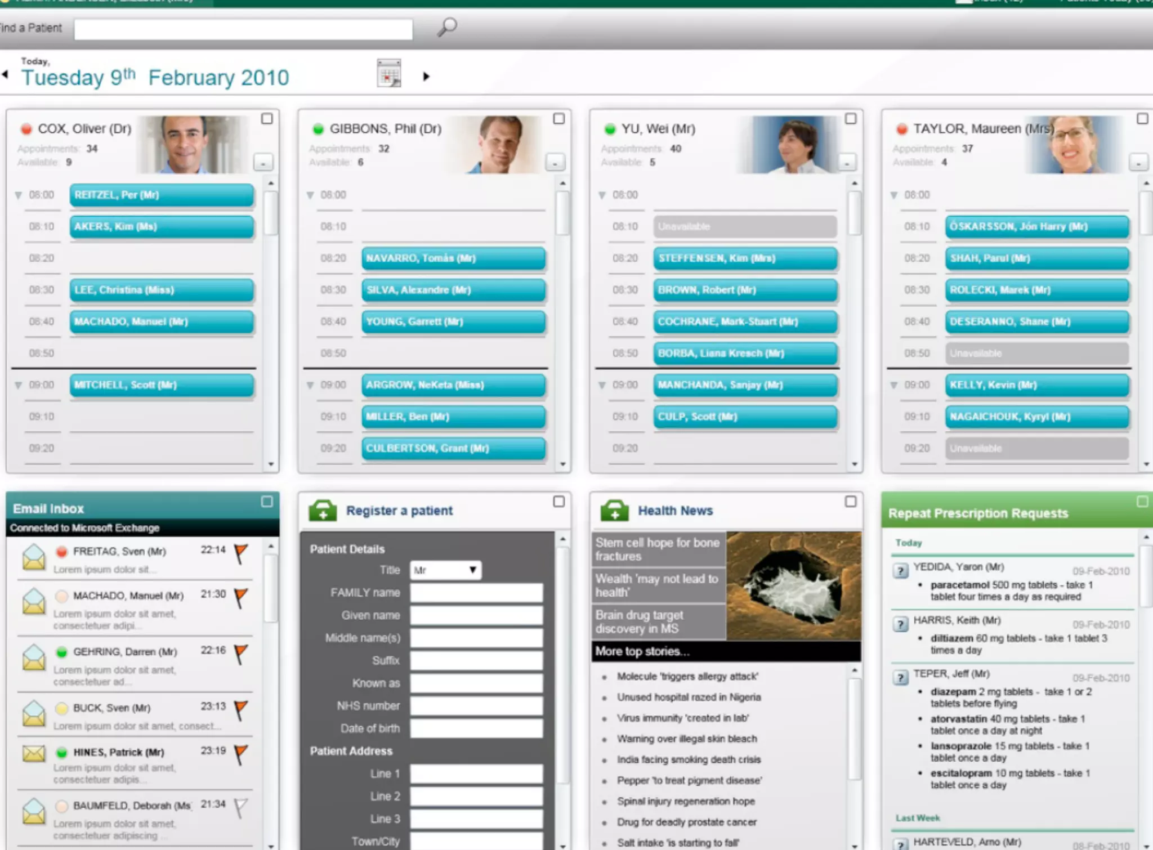Viewport: 1153px width, 850px height.
Task: Minimize the YU, Wei schedule panel
Action: point(846,163)
